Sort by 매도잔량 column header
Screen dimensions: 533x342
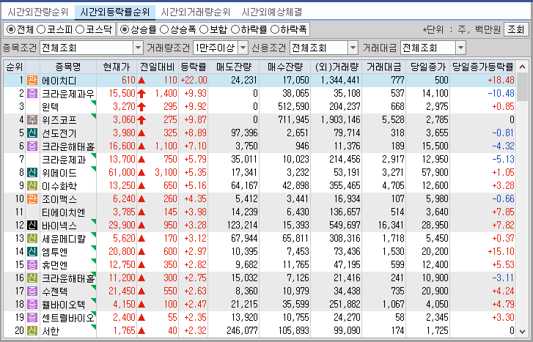[234, 67]
